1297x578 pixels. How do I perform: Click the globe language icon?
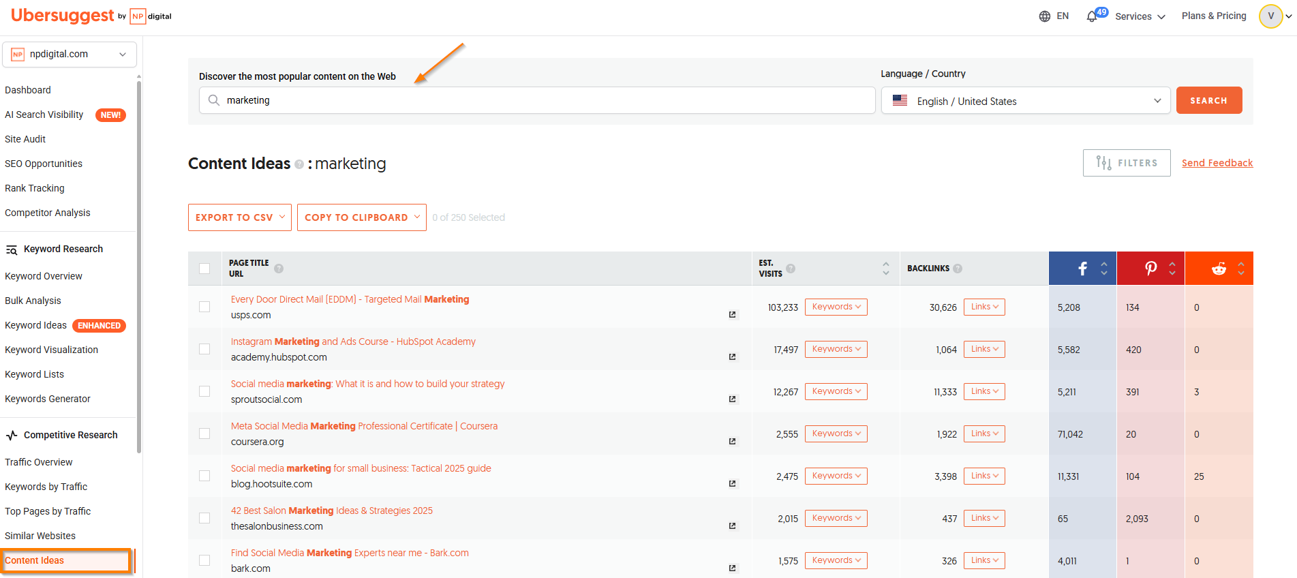point(1044,16)
